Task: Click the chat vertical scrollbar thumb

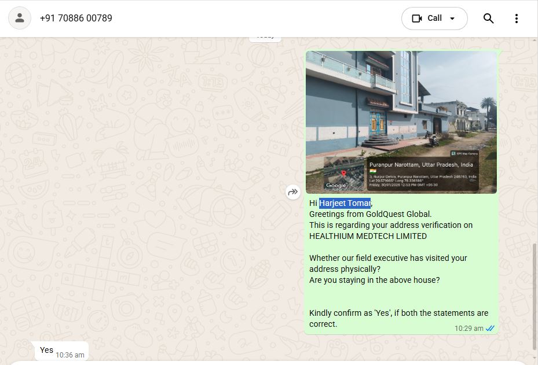Action: [x=535, y=297]
